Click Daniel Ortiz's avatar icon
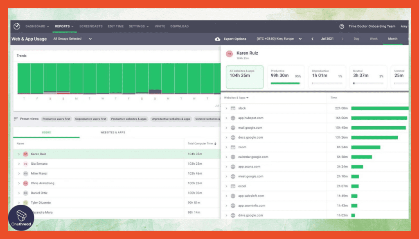 [x=25, y=193]
